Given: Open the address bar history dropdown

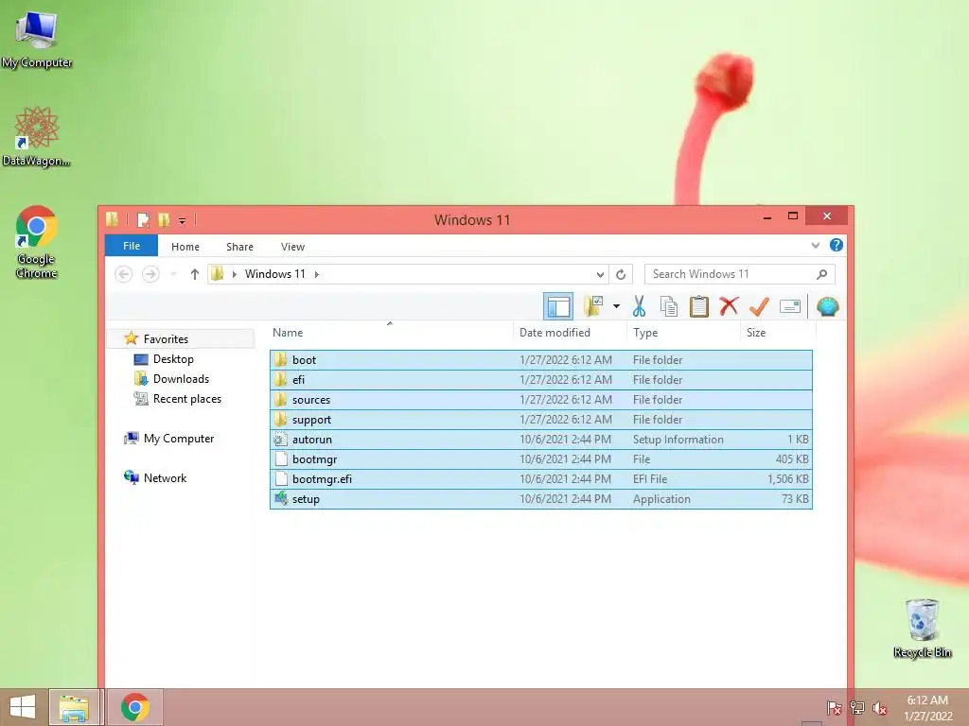Looking at the screenshot, I should pos(600,274).
